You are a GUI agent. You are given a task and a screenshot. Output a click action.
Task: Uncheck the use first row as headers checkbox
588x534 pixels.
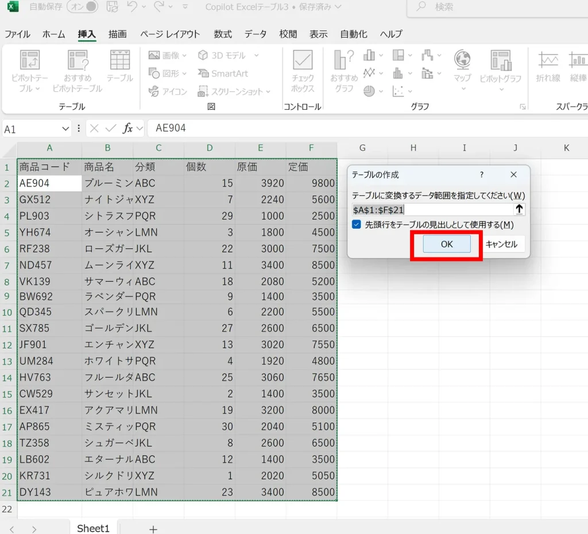(357, 225)
